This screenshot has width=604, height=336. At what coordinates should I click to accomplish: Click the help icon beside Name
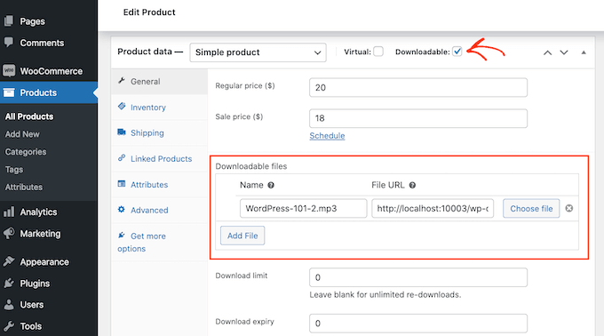pos(271,186)
